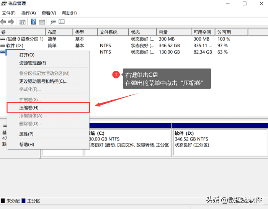The image size is (268, 209).
Task: Click the Back arrow toolbar icon
Action: click(3, 22)
